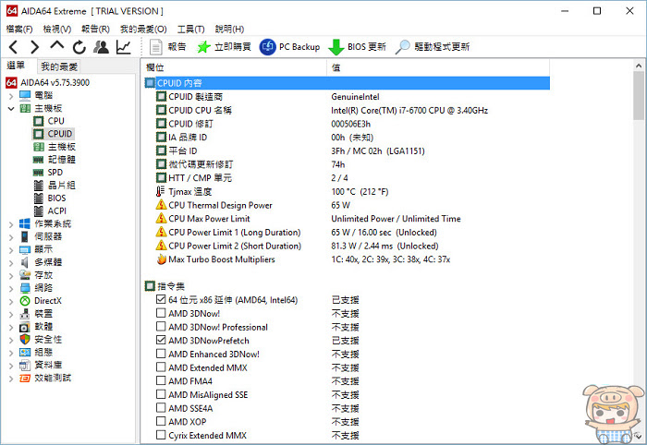This screenshot has height=445, width=647.
Task: Select the ACPI tree item
Action: point(50,211)
